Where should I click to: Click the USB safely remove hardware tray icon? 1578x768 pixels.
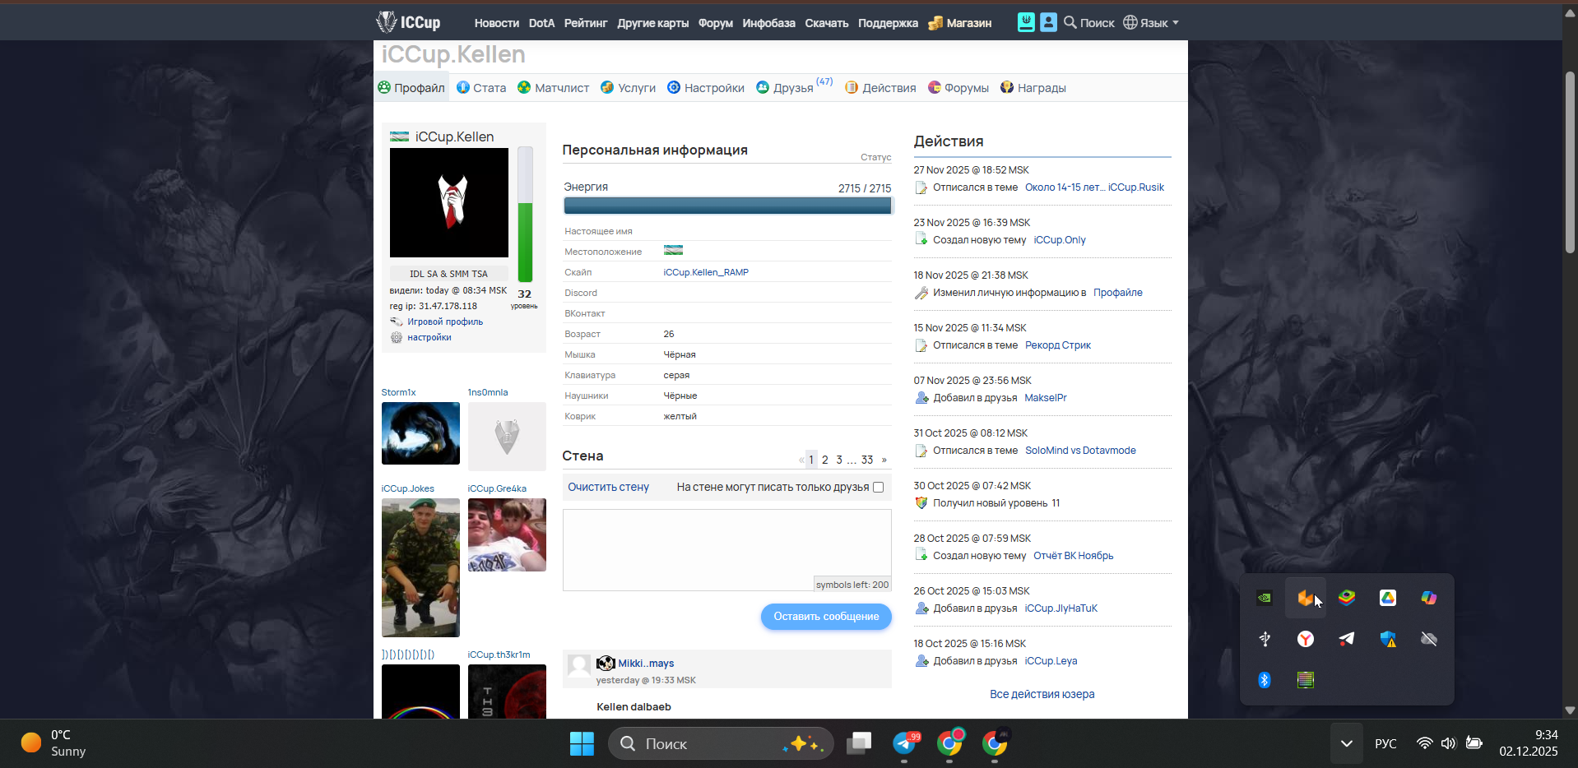point(1265,639)
